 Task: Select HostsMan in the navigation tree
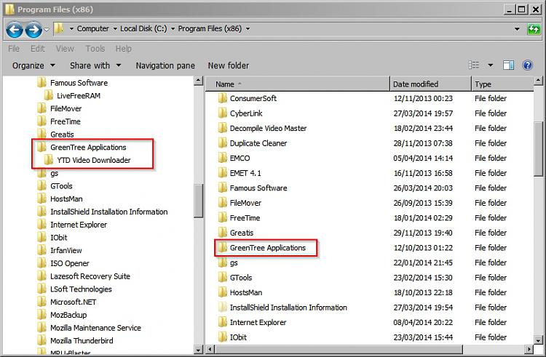click(66, 198)
